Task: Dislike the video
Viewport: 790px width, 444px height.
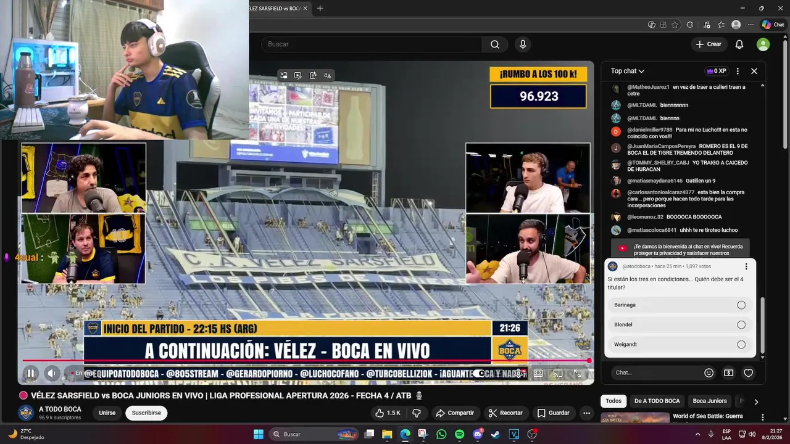Action: click(x=417, y=413)
